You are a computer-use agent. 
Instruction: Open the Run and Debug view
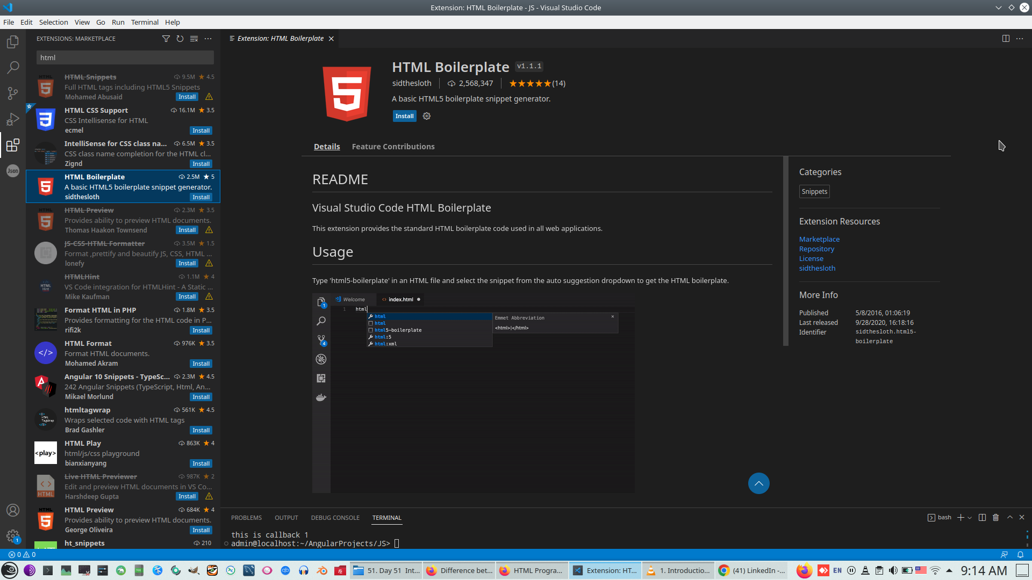[x=13, y=119]
